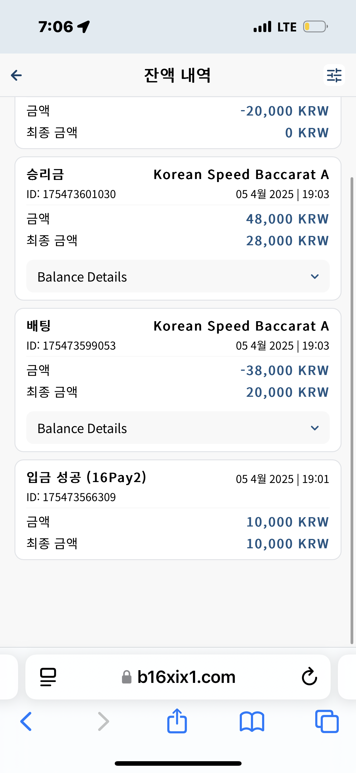
Task: Click chevron in 배팅 Balance Details row
Action: coord(315,428)
